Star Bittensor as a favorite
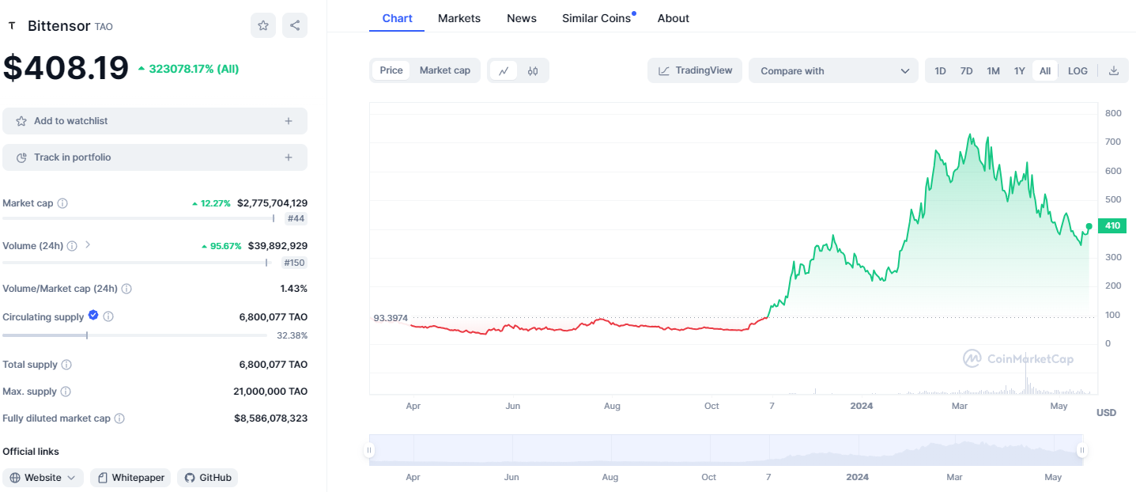This screenshot has width=1136, height=492. (x=263, y=25)
